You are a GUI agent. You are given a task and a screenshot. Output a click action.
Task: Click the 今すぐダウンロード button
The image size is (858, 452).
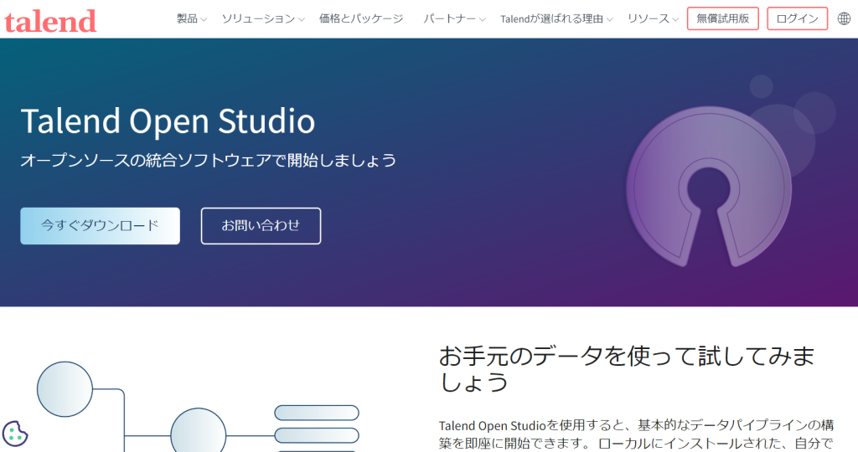[101, 226]
